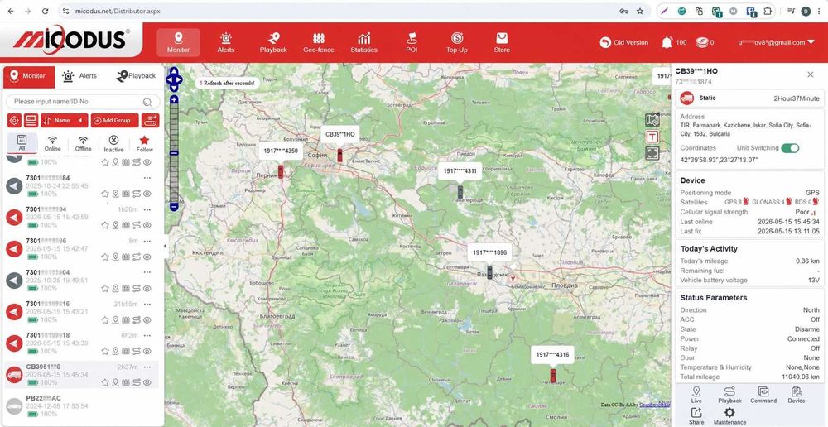Click the notification bell showing 100

tap(667, 42)
